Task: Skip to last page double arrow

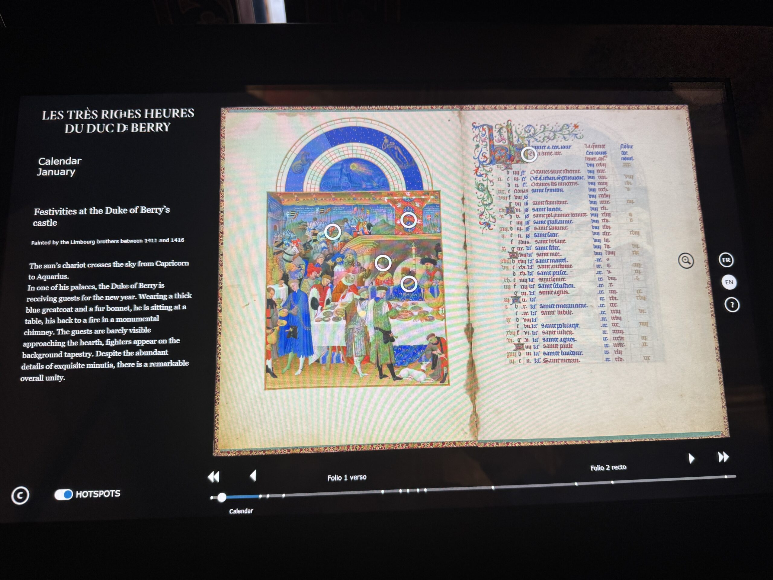Action: (x=723, y=457)
